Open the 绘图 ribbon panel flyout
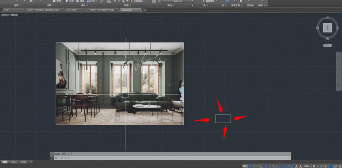Screen dimensions: 342x168 [x=18, y=5]
